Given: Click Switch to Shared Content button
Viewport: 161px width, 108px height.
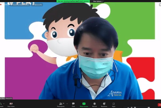Looking at the screenshot, I should click(20, 5).
